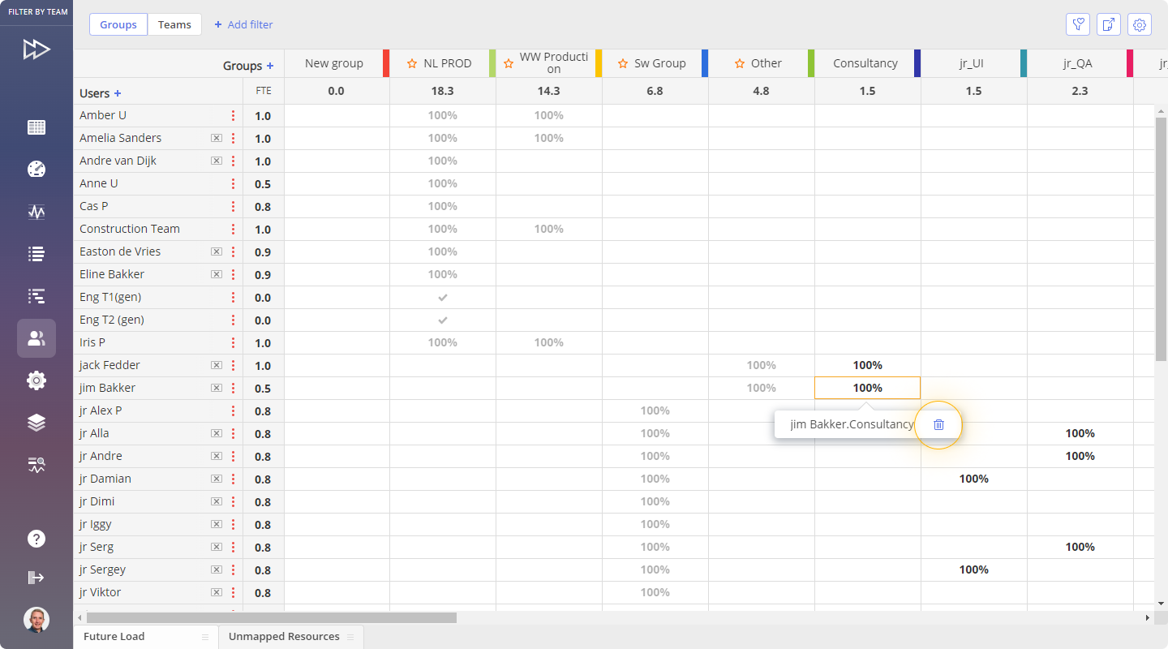Toggle the star on Sw Group column
This screenshot has height=649, width=1168.
(623, 63)
